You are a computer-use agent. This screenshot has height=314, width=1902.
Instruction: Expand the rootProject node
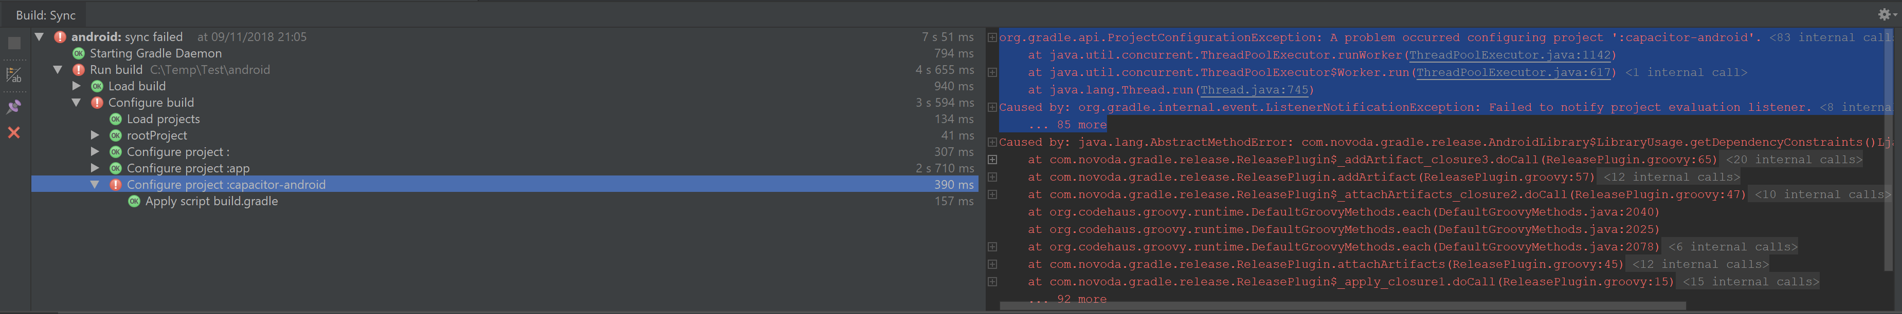point(95,135)
